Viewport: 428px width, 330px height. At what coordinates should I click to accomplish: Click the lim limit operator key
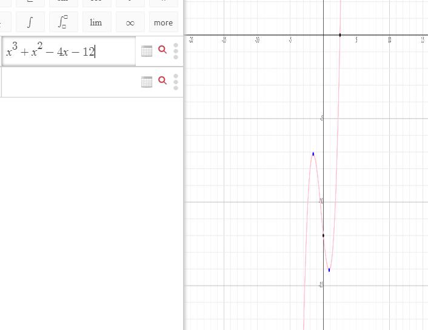tap(96, 22)
